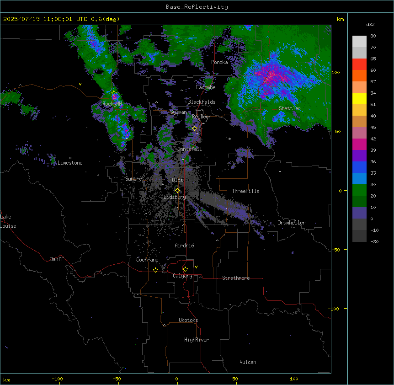
Task: Click the -50 tick label on right axis
Action: click(335, 250)
